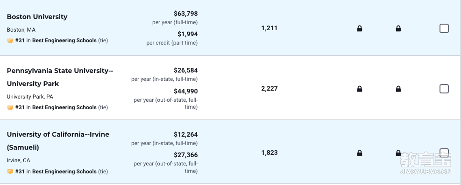Check the Boston University compare checkbox
Image resolution: width=461 pixels, height=185 pixels.
click(444, 28)
